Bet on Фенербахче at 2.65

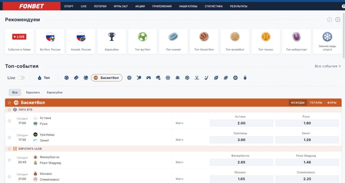point(241,162)
